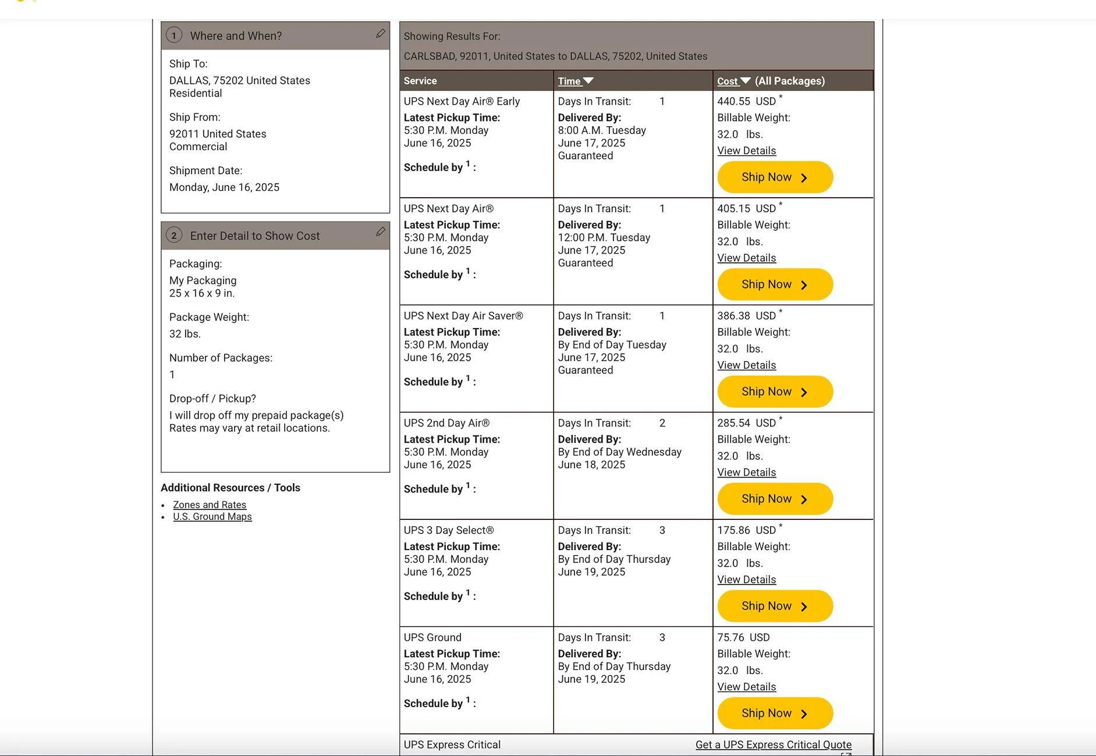This screenshot has width=1096, height=756.
Task: Click the 440.55 USD cost value
Action: [x=746, y=101]
